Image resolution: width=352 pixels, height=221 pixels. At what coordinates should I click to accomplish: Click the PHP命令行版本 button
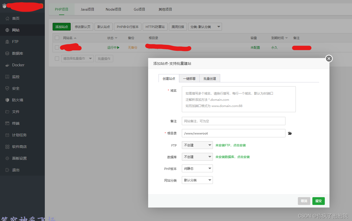click(x=128, y=27)
